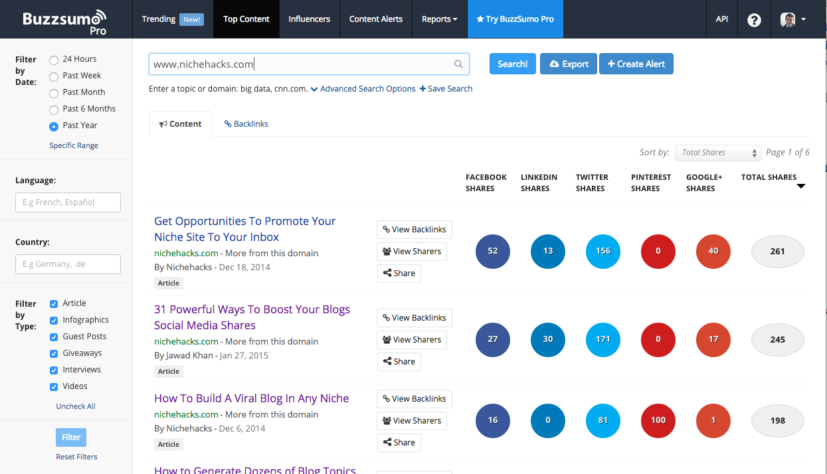Open the Trending tab
827x474 pixels.
[173, 19]
